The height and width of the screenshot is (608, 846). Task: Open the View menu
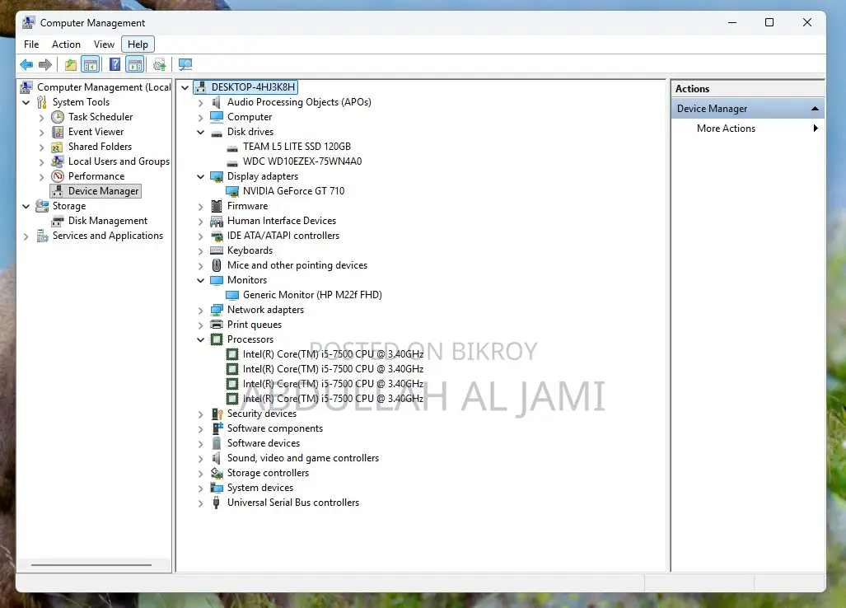point(104,44)
